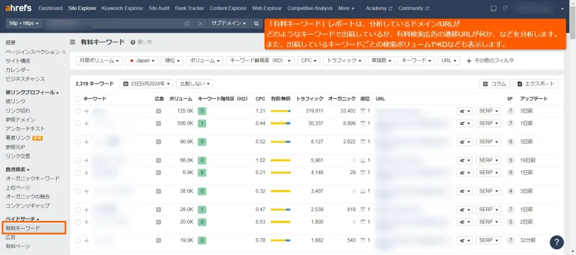This screenshot has width=576, height=255.
Task: Check the box for the 28.0K volume row
Action: point(78,210)
